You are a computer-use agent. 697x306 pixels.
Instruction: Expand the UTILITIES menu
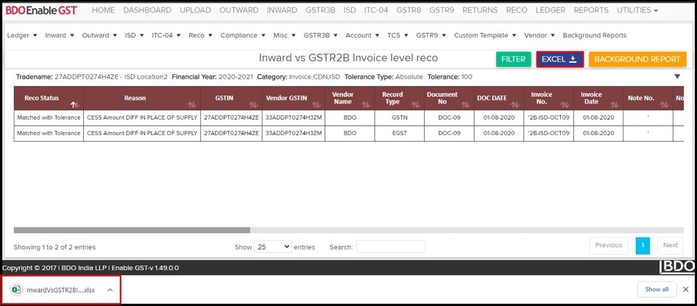point(637,10)
